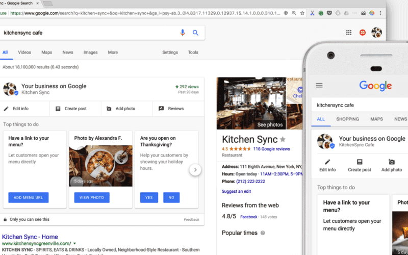Click the microphone voice search icon
This screenshot has width=408, height=255.
coord(183,33)
